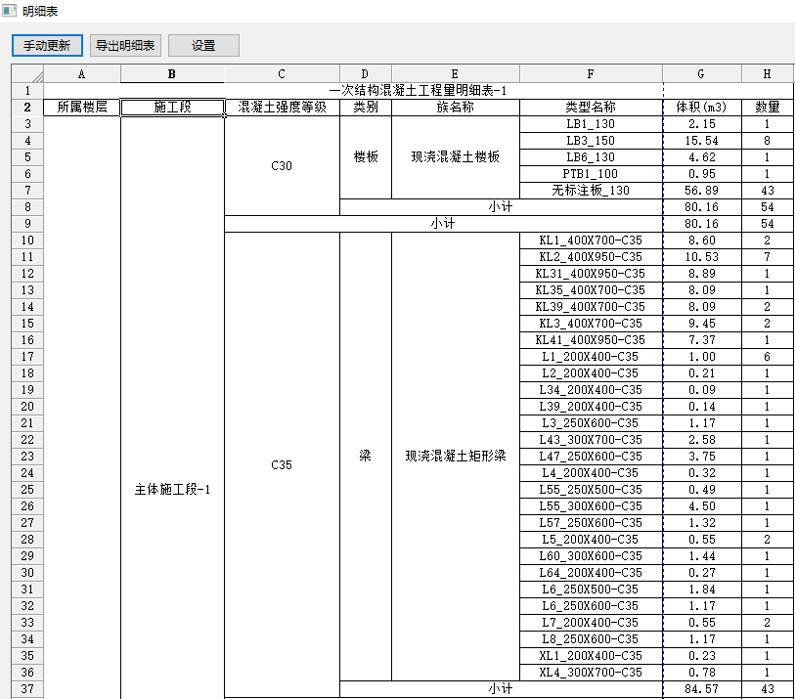The image size is (795, 699).
Task: Click volume value 56.89
Action: tap(702, 191)
